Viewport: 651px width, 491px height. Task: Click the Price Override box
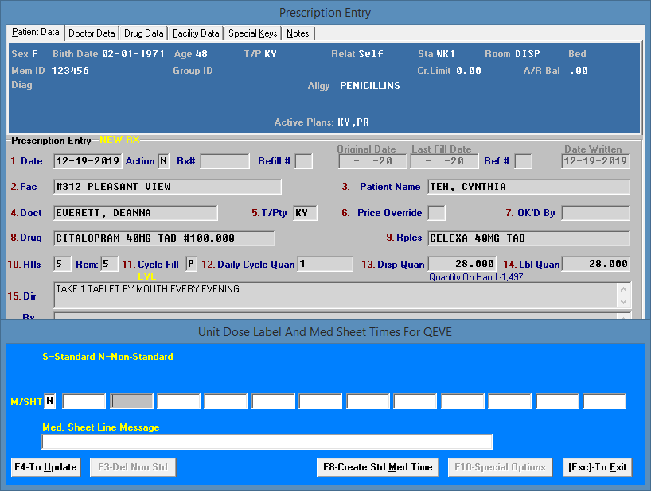click(x=437, y=213)
